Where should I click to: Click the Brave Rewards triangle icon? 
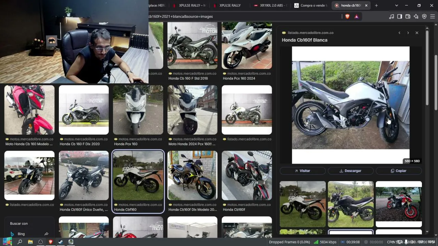[x=356, y=16]
